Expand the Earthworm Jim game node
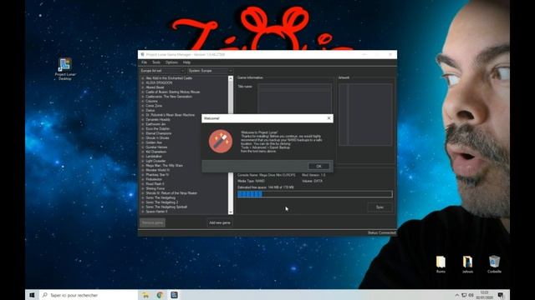 coord(143,124)
